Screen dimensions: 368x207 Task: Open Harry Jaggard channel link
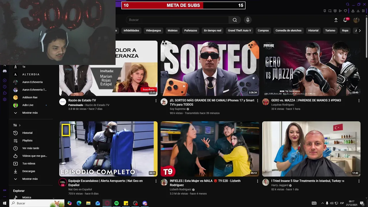click(279, 185)
